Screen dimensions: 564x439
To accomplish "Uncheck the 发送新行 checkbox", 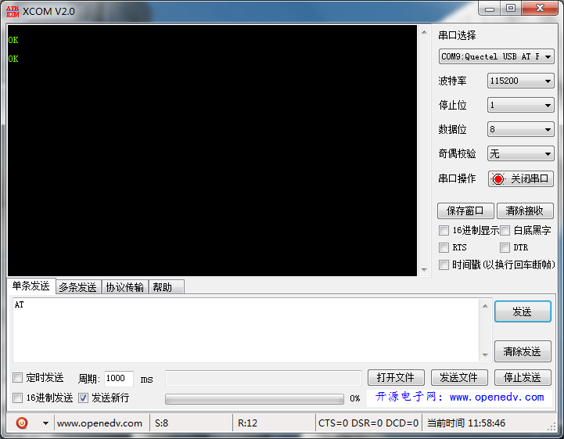I will coord(83,398).
